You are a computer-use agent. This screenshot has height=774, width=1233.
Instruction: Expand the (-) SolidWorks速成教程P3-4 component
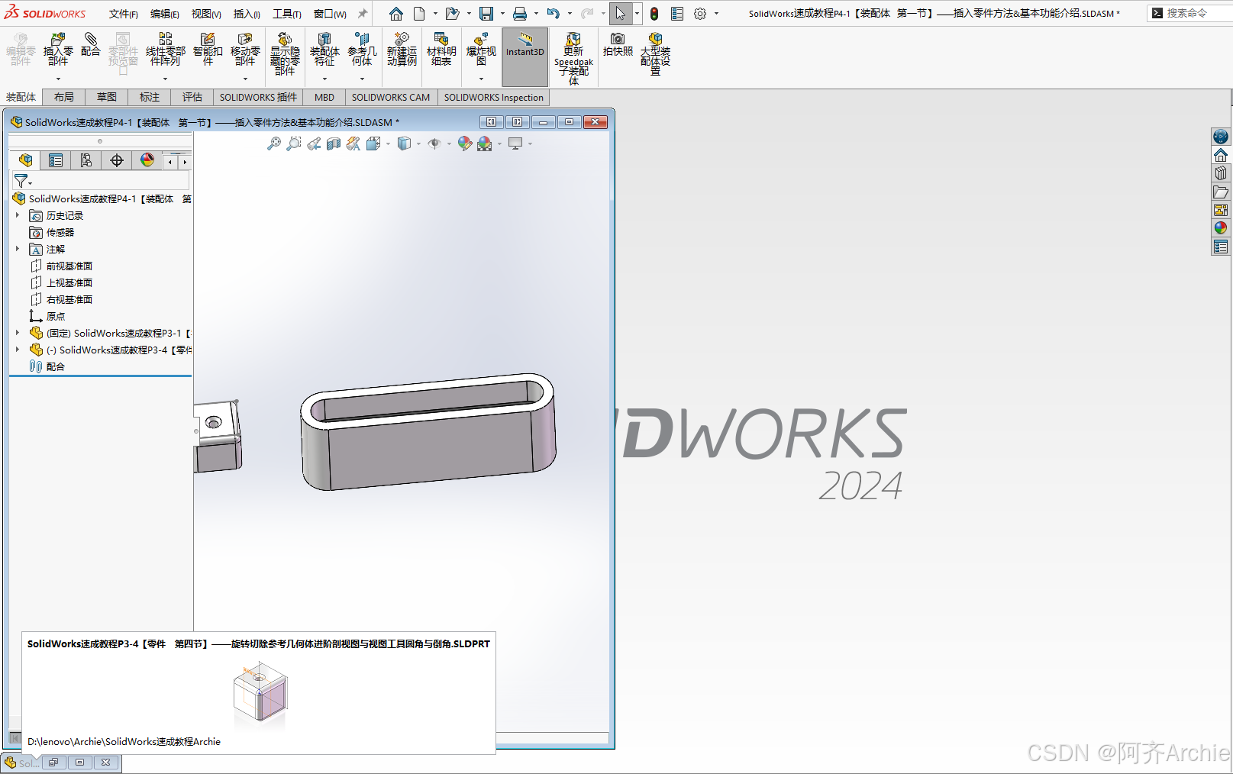tap(18, 350)
